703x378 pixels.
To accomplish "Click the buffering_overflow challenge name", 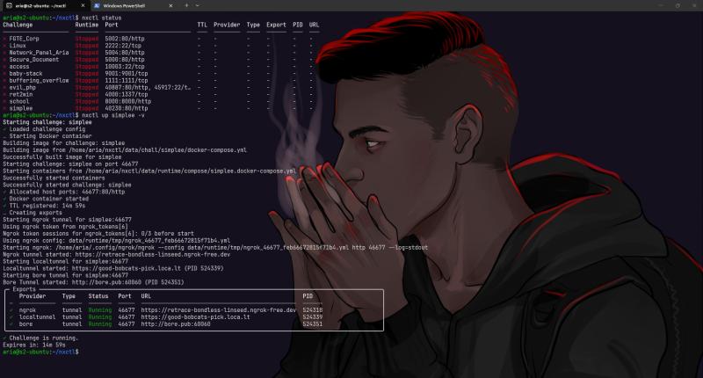I will tap(39, 80).
